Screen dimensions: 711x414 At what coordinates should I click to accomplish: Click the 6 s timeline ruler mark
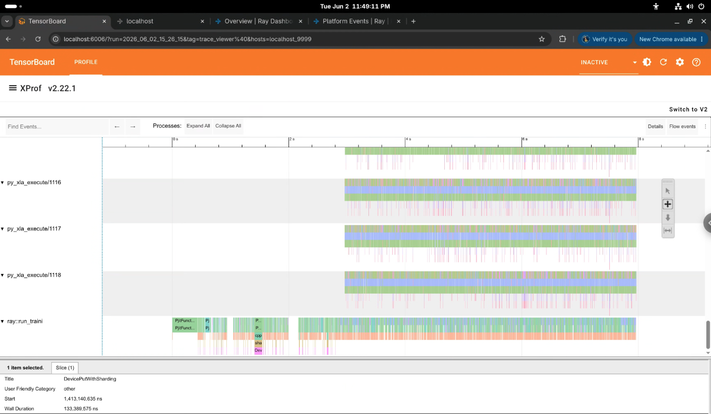pos(524,140)
